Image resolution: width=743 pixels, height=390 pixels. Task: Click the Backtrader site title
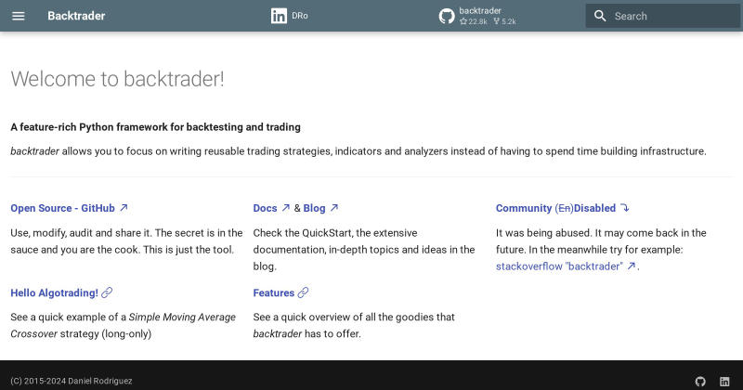tap(76, 16)
